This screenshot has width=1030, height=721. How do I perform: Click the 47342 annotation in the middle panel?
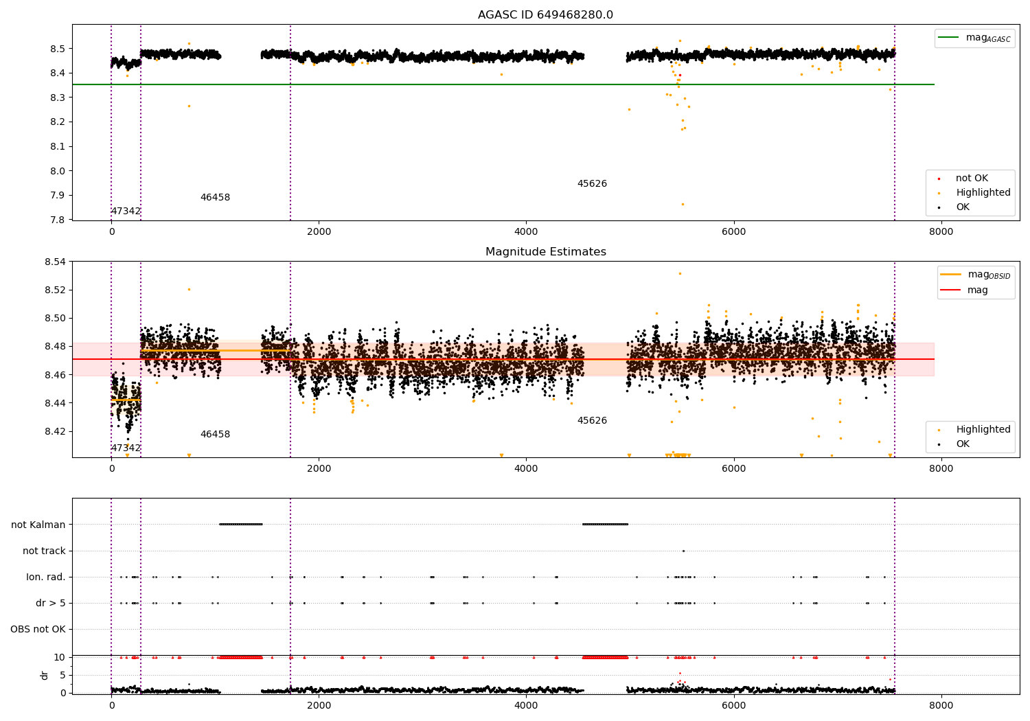pyautogui.click(x=126, y=448)
